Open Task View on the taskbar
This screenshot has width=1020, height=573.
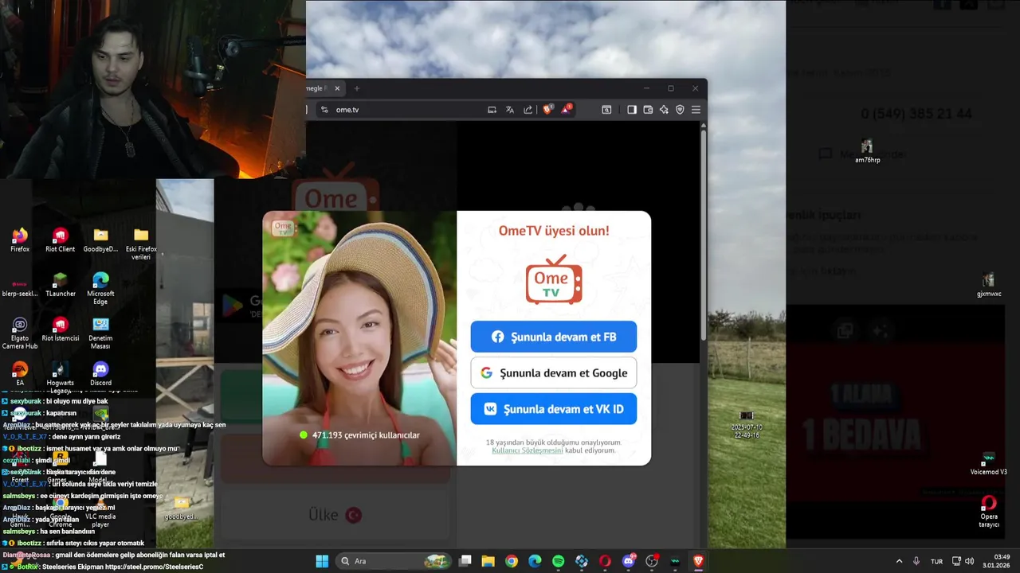point(465,561)
